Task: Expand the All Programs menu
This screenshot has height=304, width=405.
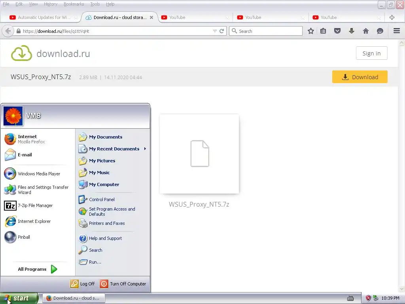Action: pyautogui.click(x=38, y=269)
